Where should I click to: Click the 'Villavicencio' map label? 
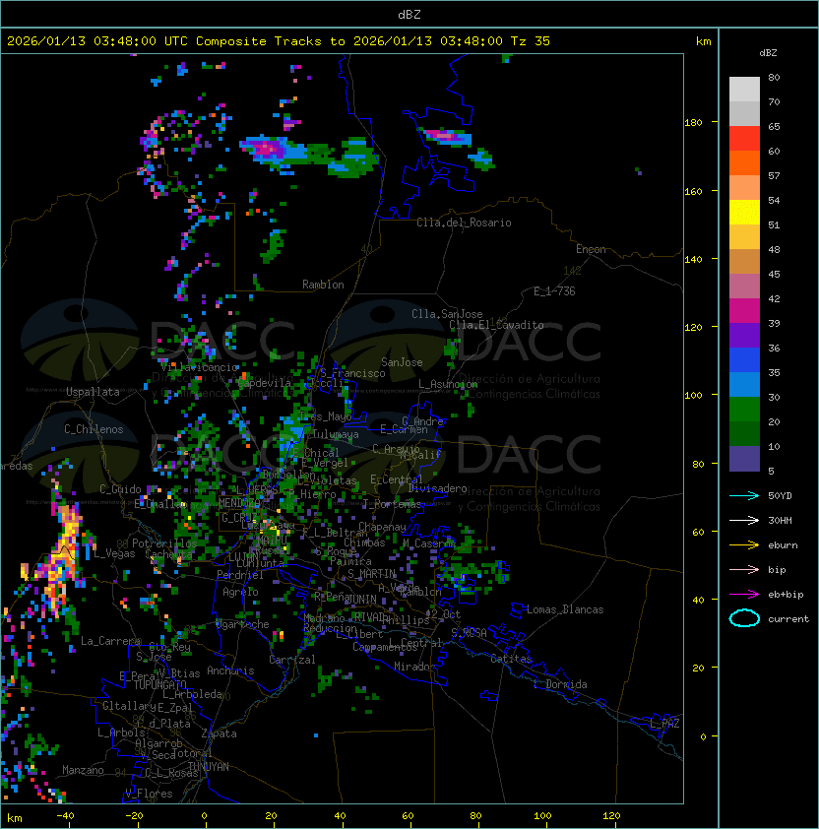pyautogui.click(x=199, y=367)
